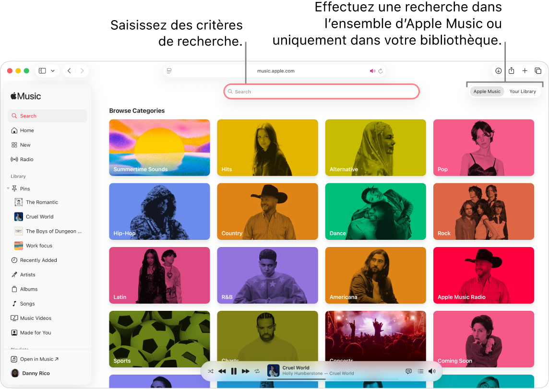Pause the current song
549x389 pixels.
234,371
